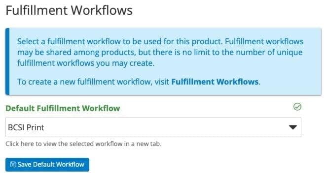Click the word 'Workflow' in the Save button
Screen dimensions: 327x177
(70, 165)
